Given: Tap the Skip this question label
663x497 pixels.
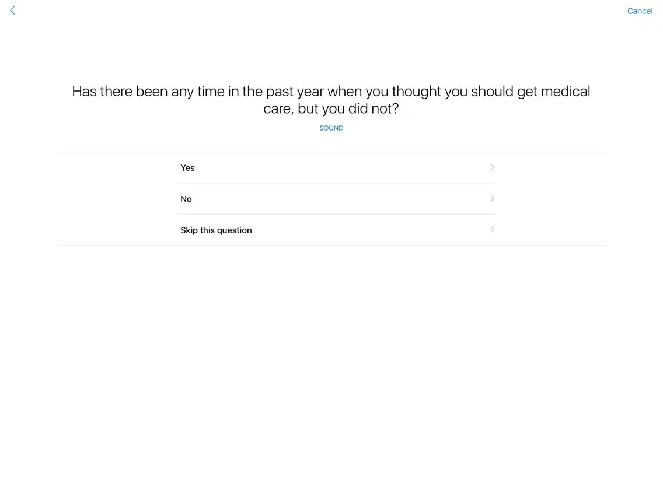Looking at the screenshot, I should point(216,230).
